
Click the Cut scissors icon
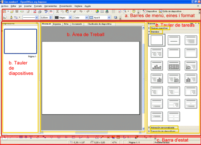tap(58, 12)
